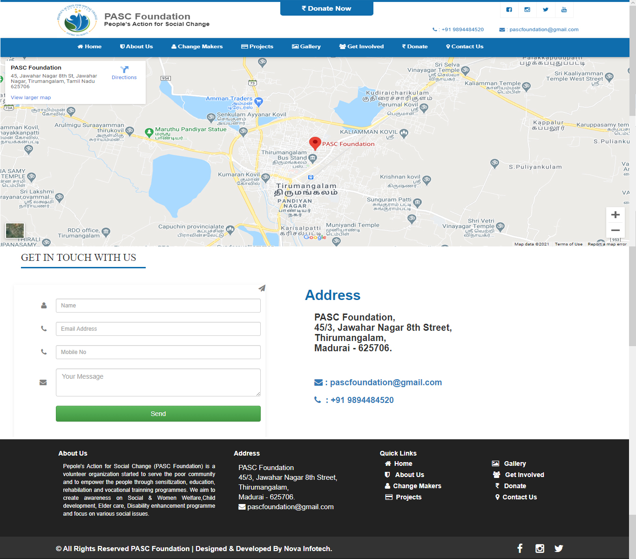
Task: Switch map to satellite view thumbnail
Action: tap(15, 231)
